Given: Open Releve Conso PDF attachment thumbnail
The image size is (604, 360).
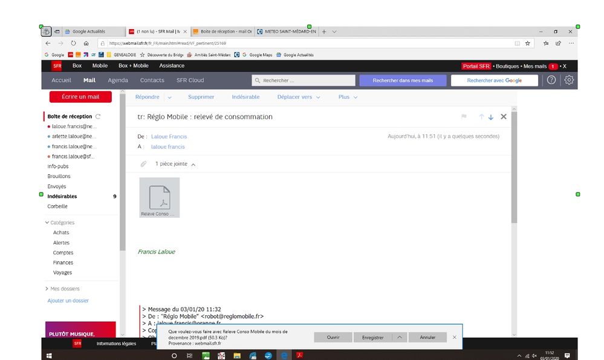Looking at the screenshot, I should [x=160, y=197].
